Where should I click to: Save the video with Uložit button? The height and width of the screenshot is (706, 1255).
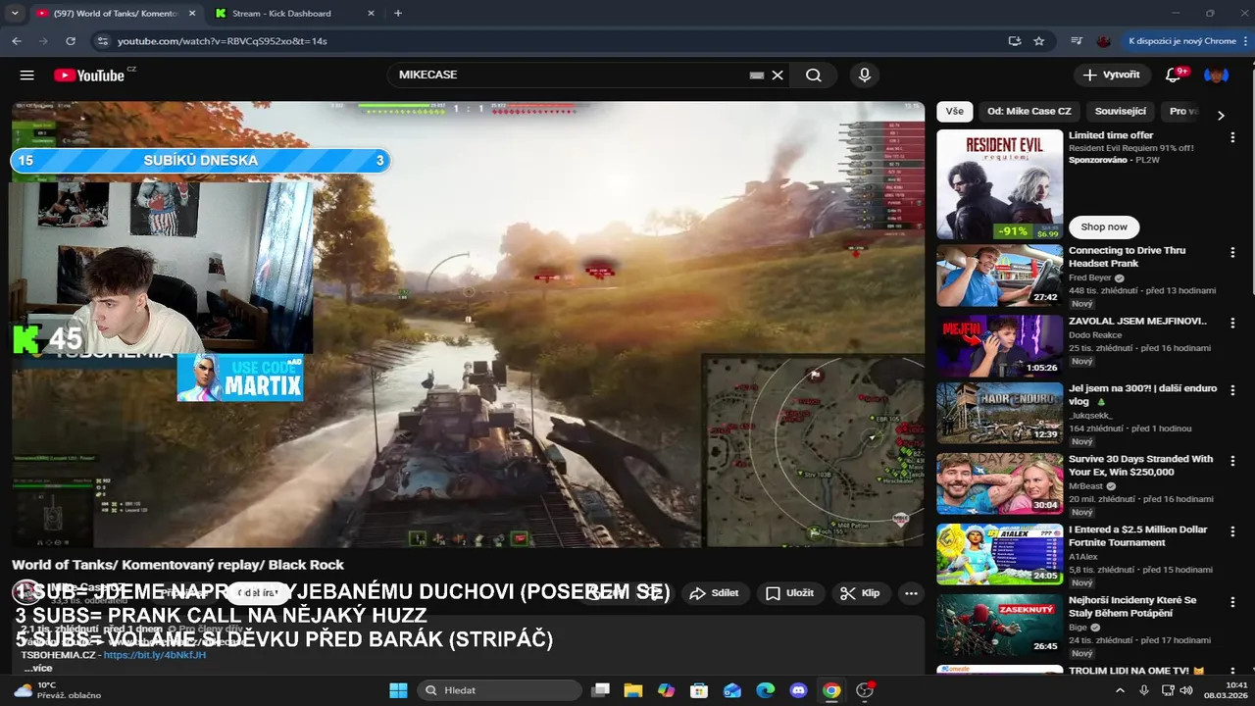[789, 593]
